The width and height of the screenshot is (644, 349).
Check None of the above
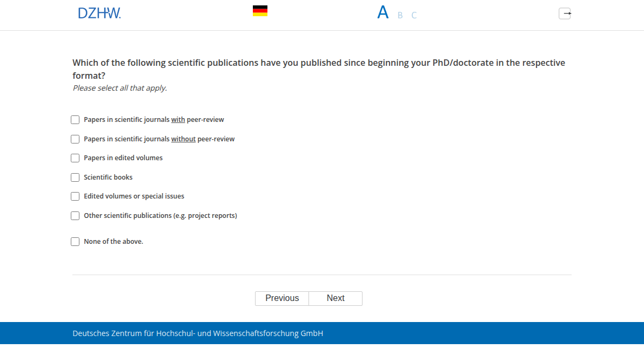click(75, 242)
